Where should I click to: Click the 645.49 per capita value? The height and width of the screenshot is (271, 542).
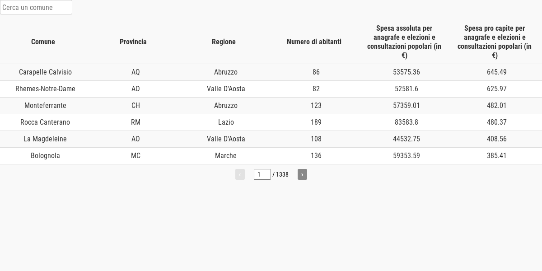(497, 72)
